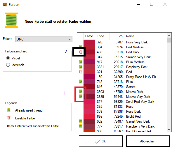
Task: Click the Ok button
Action: (x=101, y=141)
